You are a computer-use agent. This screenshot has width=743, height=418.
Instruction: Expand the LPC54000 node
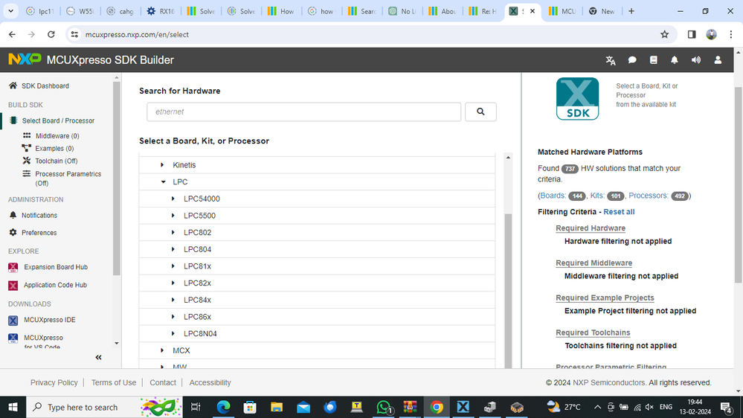tap(173, 199)
